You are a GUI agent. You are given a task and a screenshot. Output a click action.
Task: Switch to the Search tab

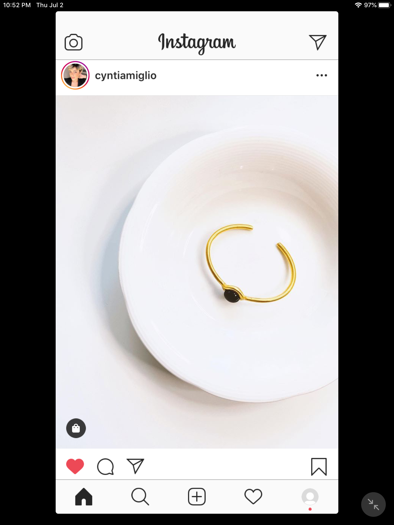[140, 497]
